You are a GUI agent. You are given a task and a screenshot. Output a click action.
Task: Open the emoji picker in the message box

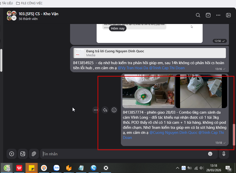pyautogui.click(x=210, y=154)
